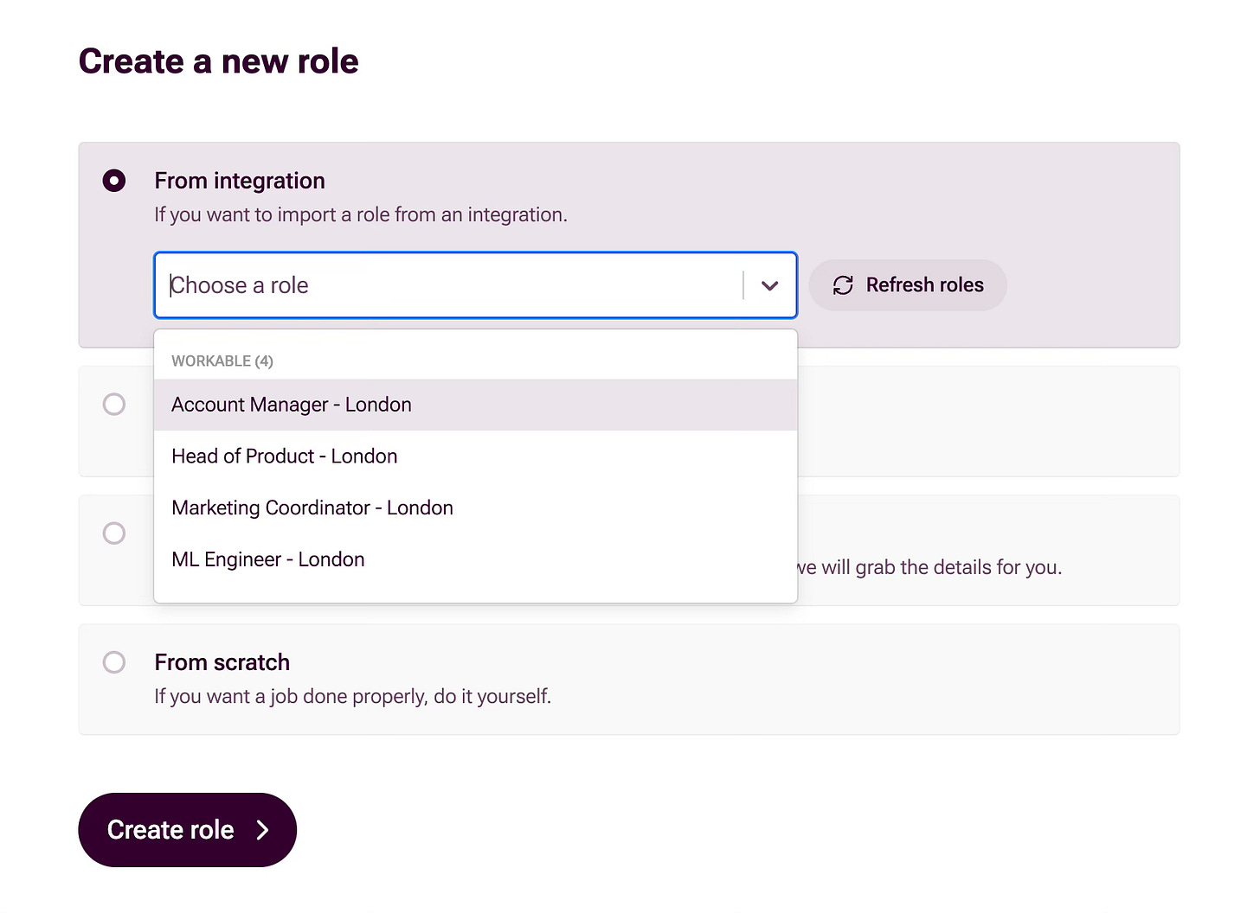Viewport: 1260px width, 913px height.
Task: Focus the Choose a role input field
Action: [450, 285]
